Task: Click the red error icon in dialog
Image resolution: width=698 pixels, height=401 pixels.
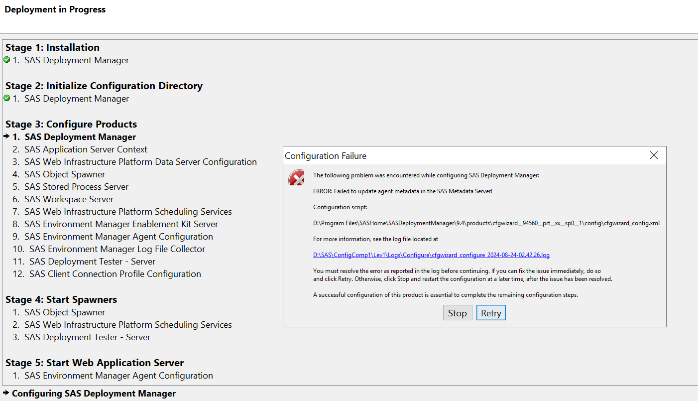Action: click(297, 178)
